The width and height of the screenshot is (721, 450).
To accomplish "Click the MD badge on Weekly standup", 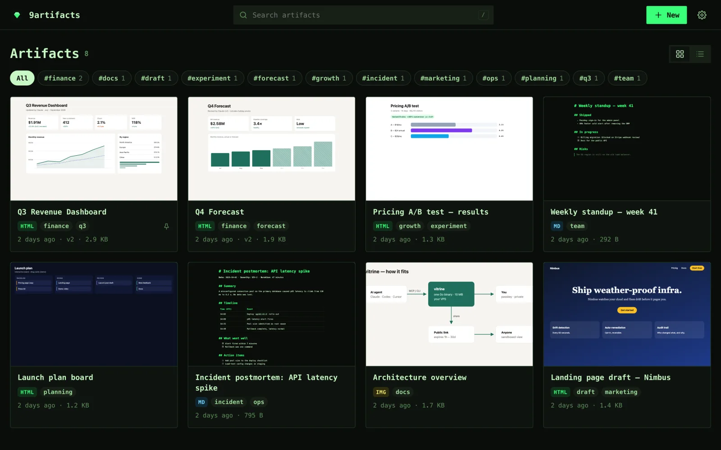I will point(557,226).
